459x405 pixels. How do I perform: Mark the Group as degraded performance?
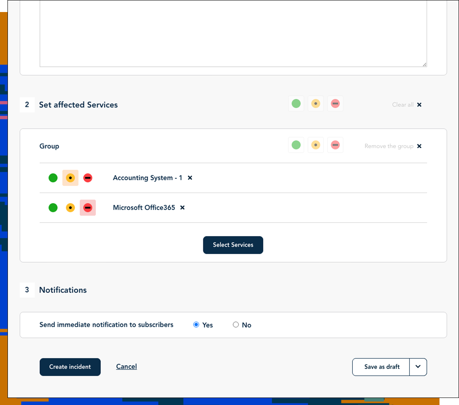pos(315,145)
